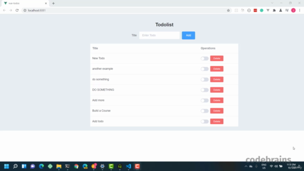
Task: Open Google Chrome from taskbar
Action: (x=76, y=166)
